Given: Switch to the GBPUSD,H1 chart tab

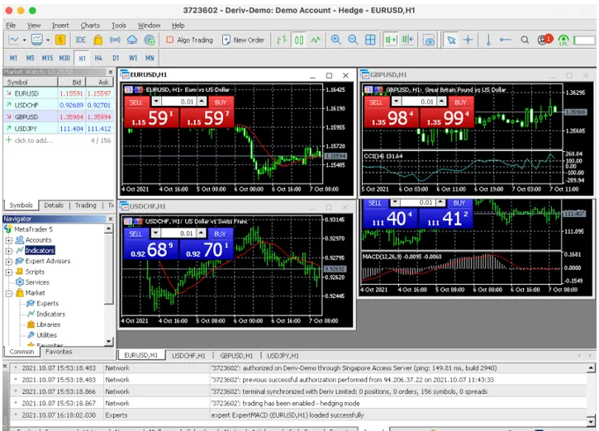Looking at the screenshot, I should [x=236, y=355].
